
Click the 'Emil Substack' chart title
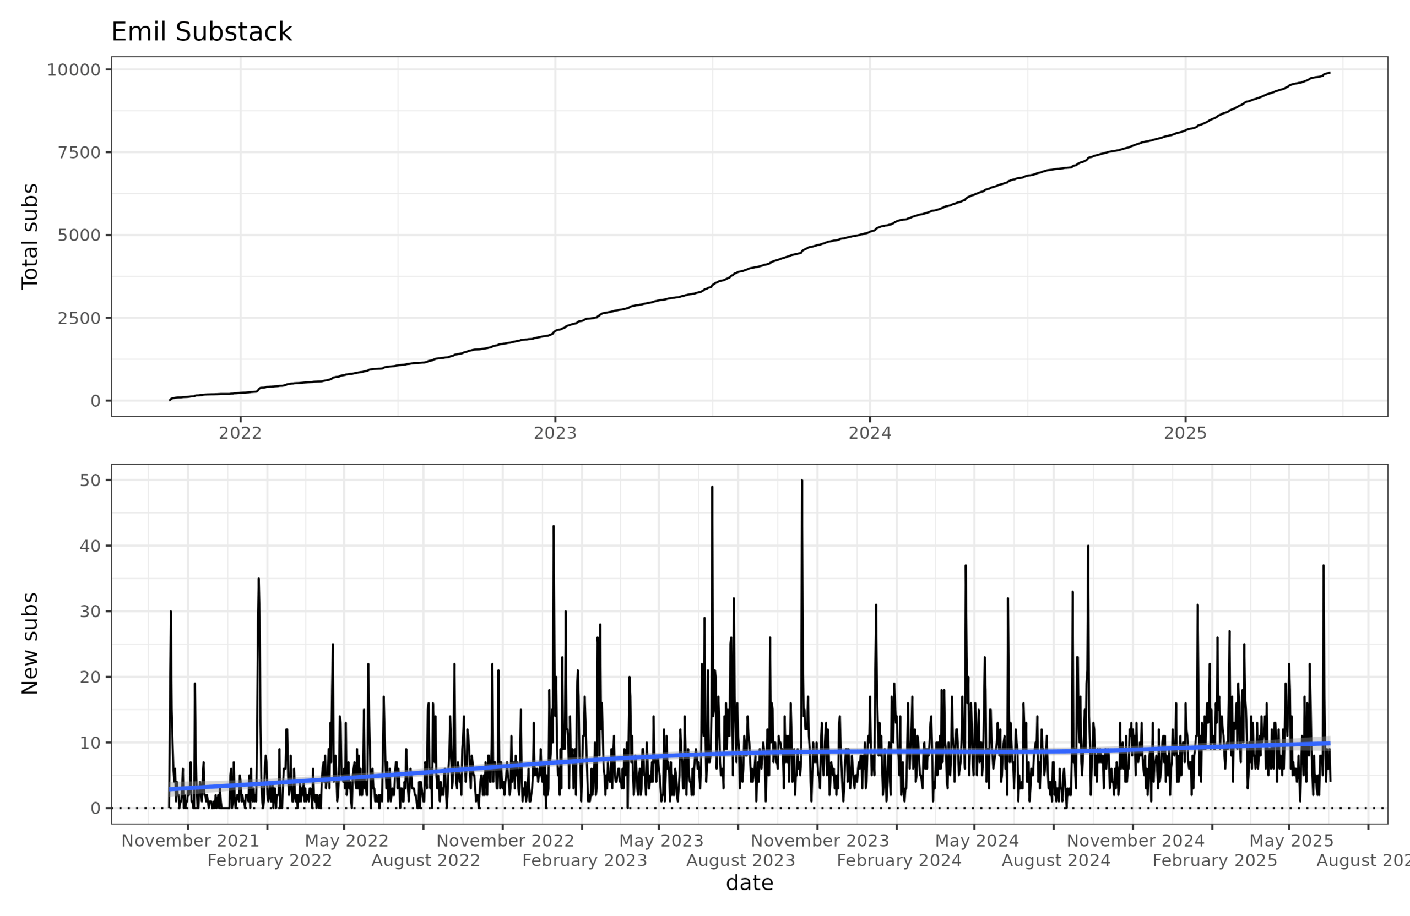click(202, 32)
